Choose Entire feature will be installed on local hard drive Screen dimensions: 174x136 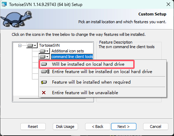102,72
